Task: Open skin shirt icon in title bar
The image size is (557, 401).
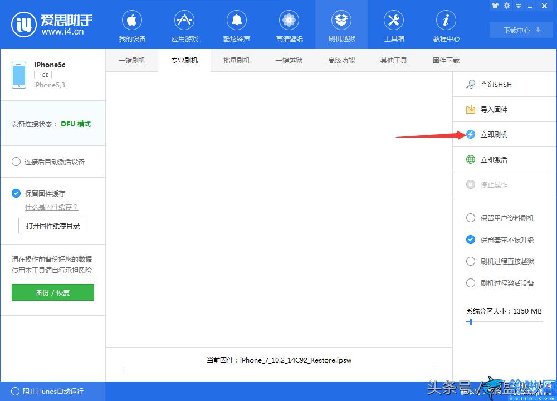Action: point(495,6)
